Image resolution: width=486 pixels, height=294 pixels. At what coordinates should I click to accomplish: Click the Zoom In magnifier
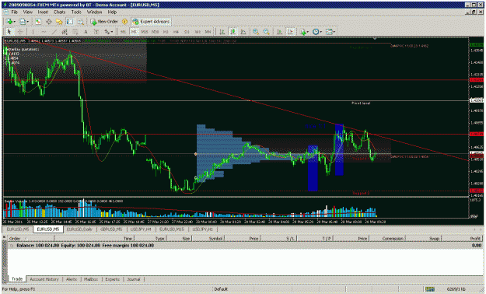click(256, 32)
